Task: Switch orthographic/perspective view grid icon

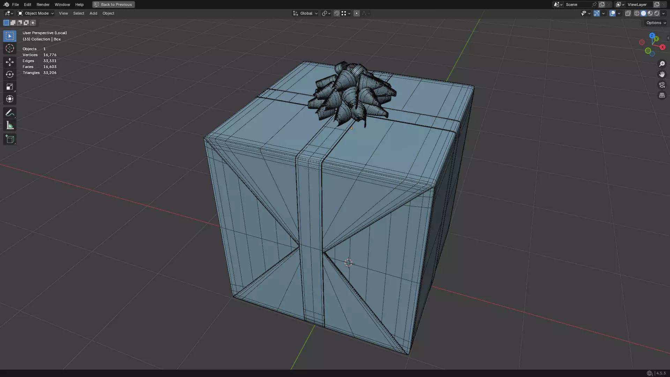Action: click(662, 95)
